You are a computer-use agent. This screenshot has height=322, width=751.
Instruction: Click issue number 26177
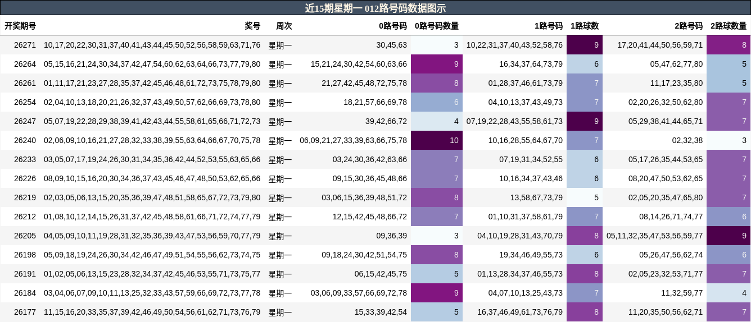[25, 312]
